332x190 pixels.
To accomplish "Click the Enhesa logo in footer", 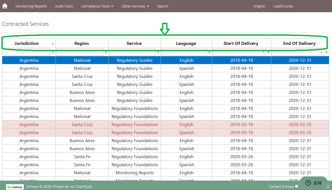I will coord(15,187).
